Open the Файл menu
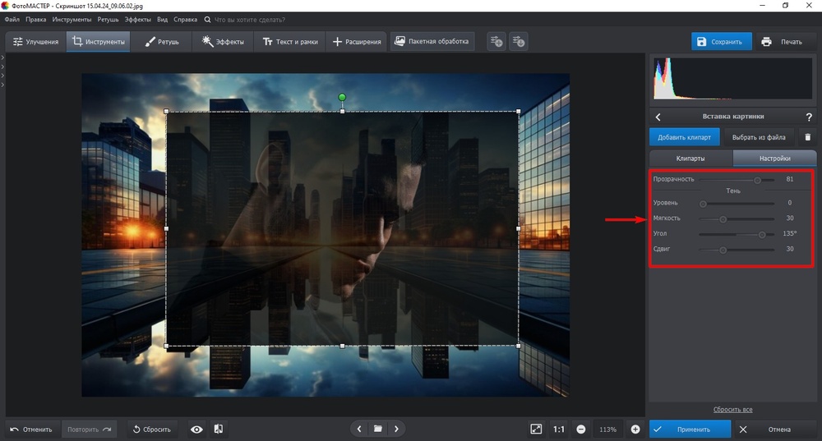The height and width of the screenshot is (441, 822). 12,20
